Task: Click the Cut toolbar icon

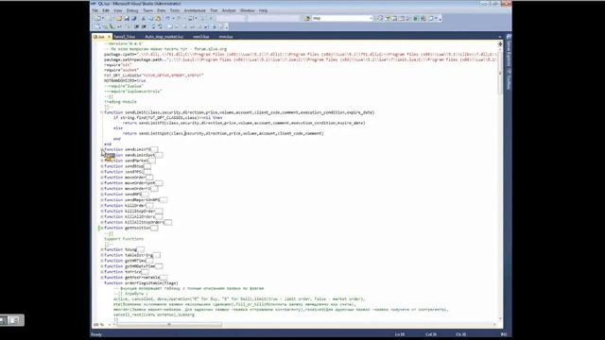Action: pyautogui.click(x=143, y=19)
